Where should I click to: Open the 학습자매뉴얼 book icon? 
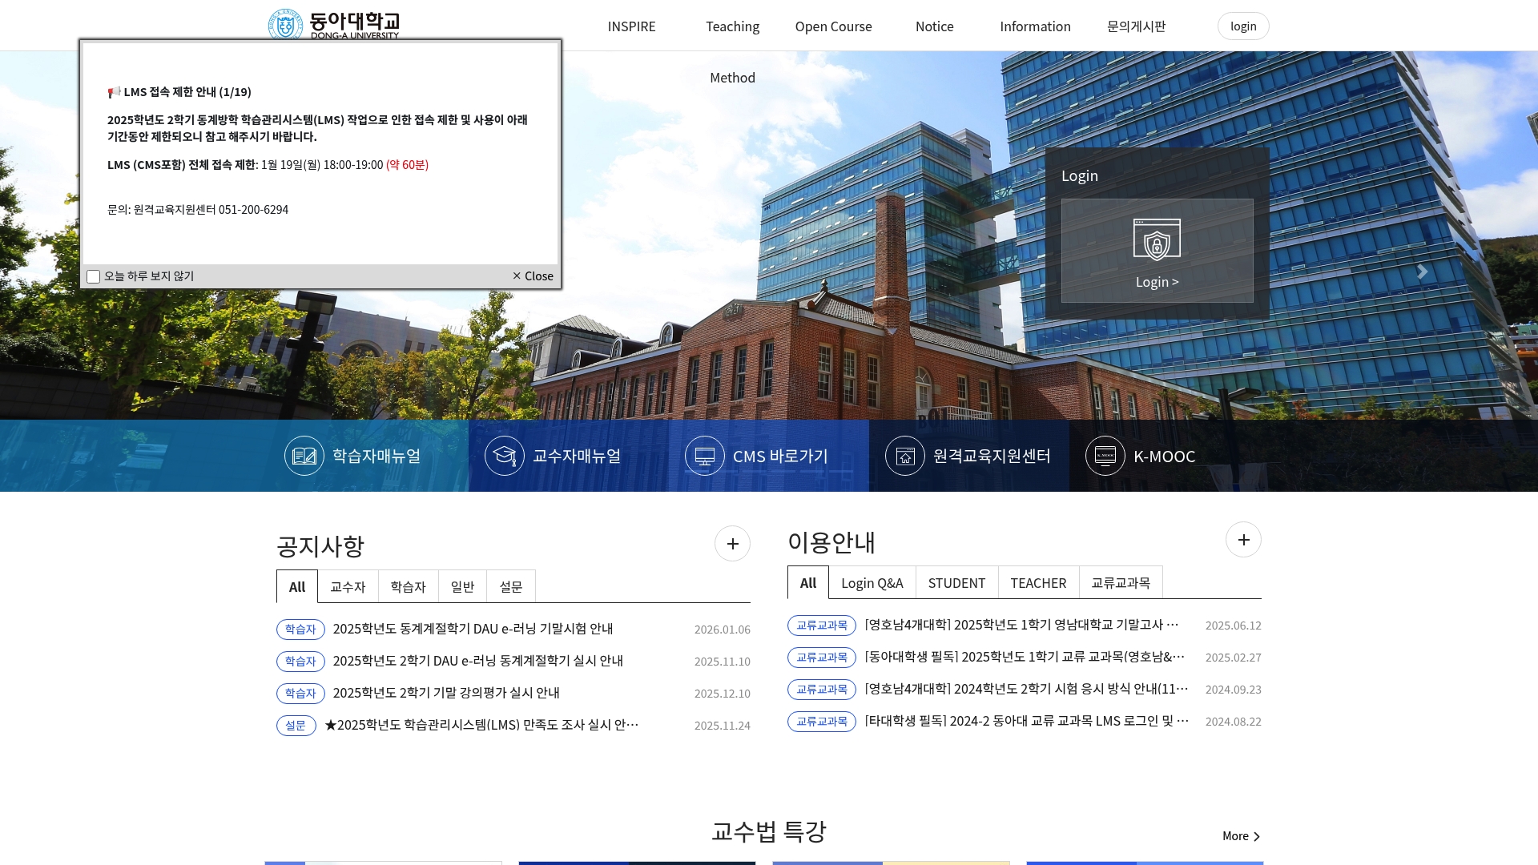304,455
